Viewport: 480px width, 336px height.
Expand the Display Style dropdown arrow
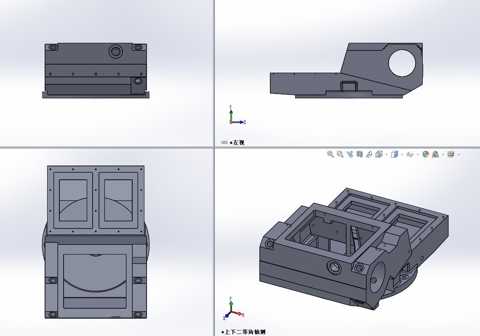tap(402, 155)
